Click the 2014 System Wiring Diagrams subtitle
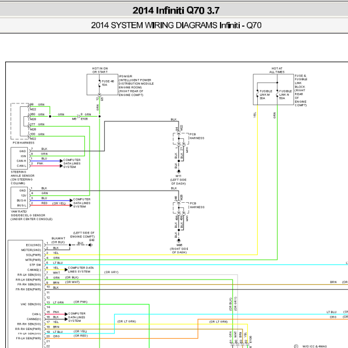 click(x=176, y=26)
